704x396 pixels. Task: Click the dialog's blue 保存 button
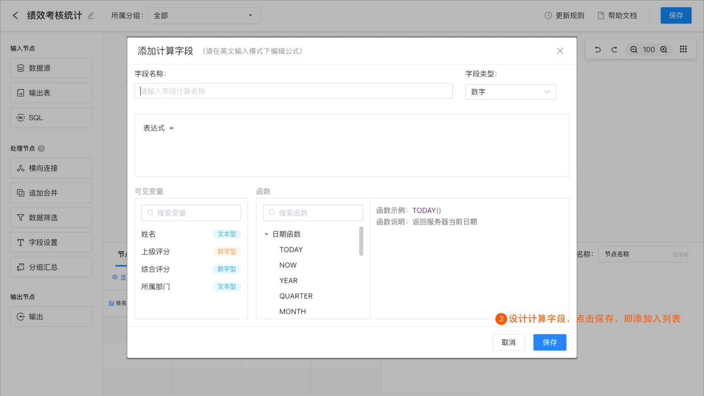(550, 342)
